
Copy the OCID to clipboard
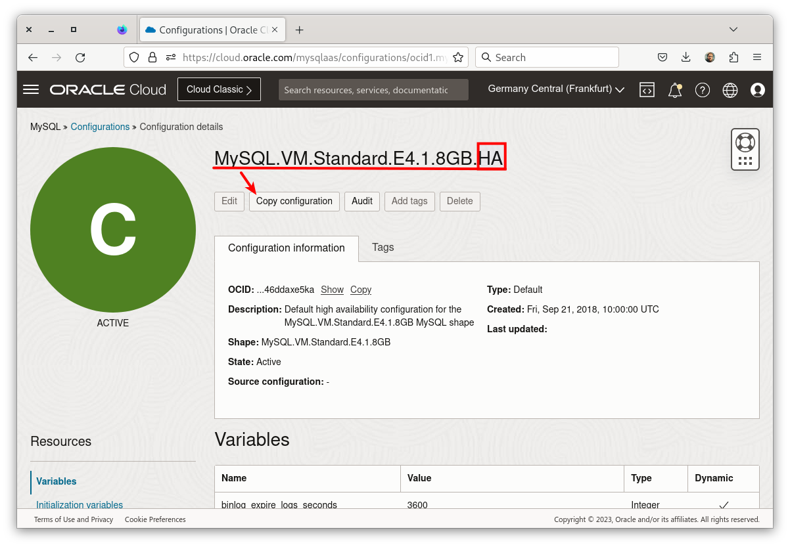[x=361, y=290]
